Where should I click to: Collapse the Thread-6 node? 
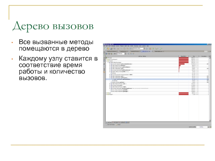click(x=106, y=61)
